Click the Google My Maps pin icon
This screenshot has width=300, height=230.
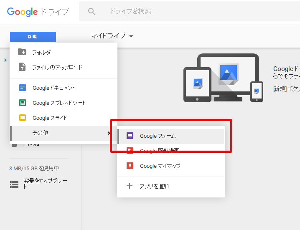pyautogui.click(x=130, y=166)
